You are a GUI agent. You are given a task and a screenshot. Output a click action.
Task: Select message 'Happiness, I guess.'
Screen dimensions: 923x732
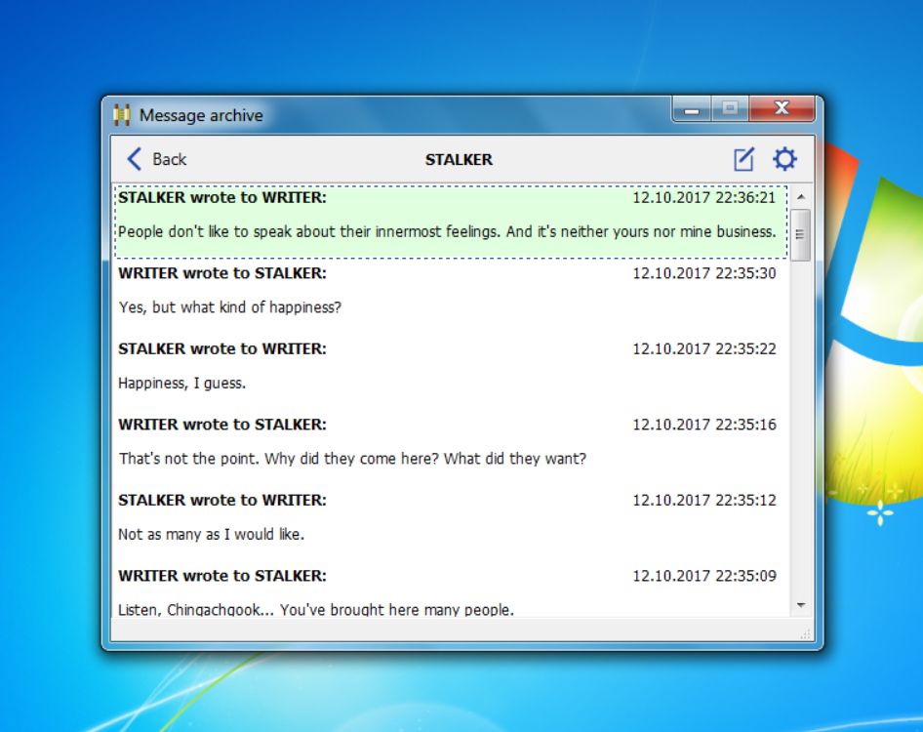[x=181, y=383]
